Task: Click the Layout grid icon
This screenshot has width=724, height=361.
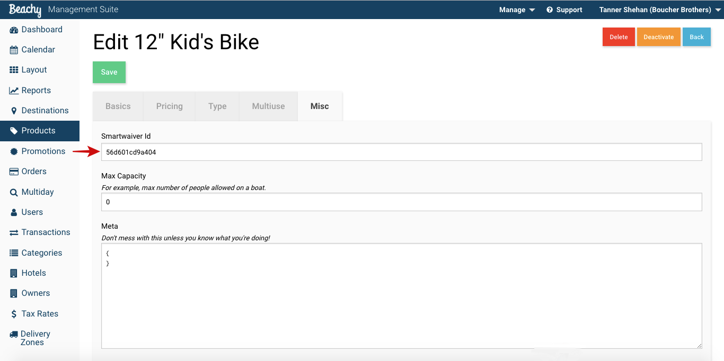Action: click(14, 70)
